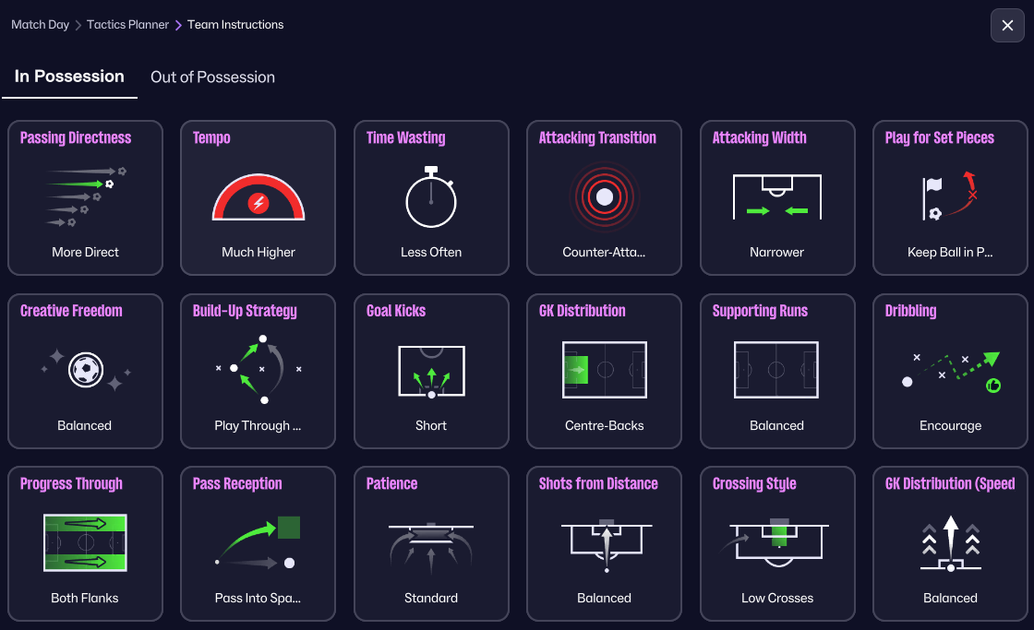The height and width of the screenshot is (630, 1034).
Task: Click the Attacking Transition red target icon
Action: coord(605,196)
